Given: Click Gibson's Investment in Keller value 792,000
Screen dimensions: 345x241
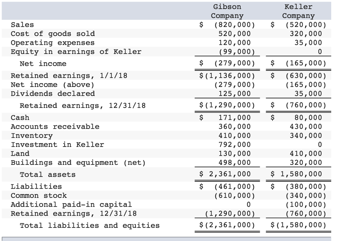Looking at the screenshot, I should point(234,145).
